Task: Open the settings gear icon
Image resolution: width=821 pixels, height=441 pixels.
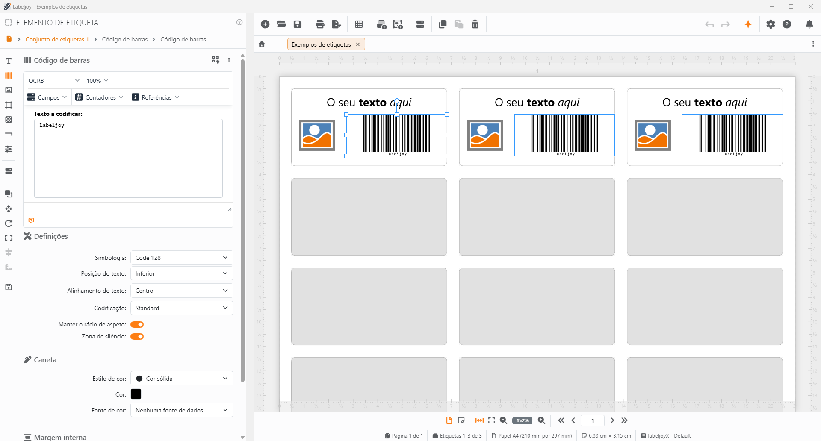Action: pyautogui.click(x=771, y=24)
